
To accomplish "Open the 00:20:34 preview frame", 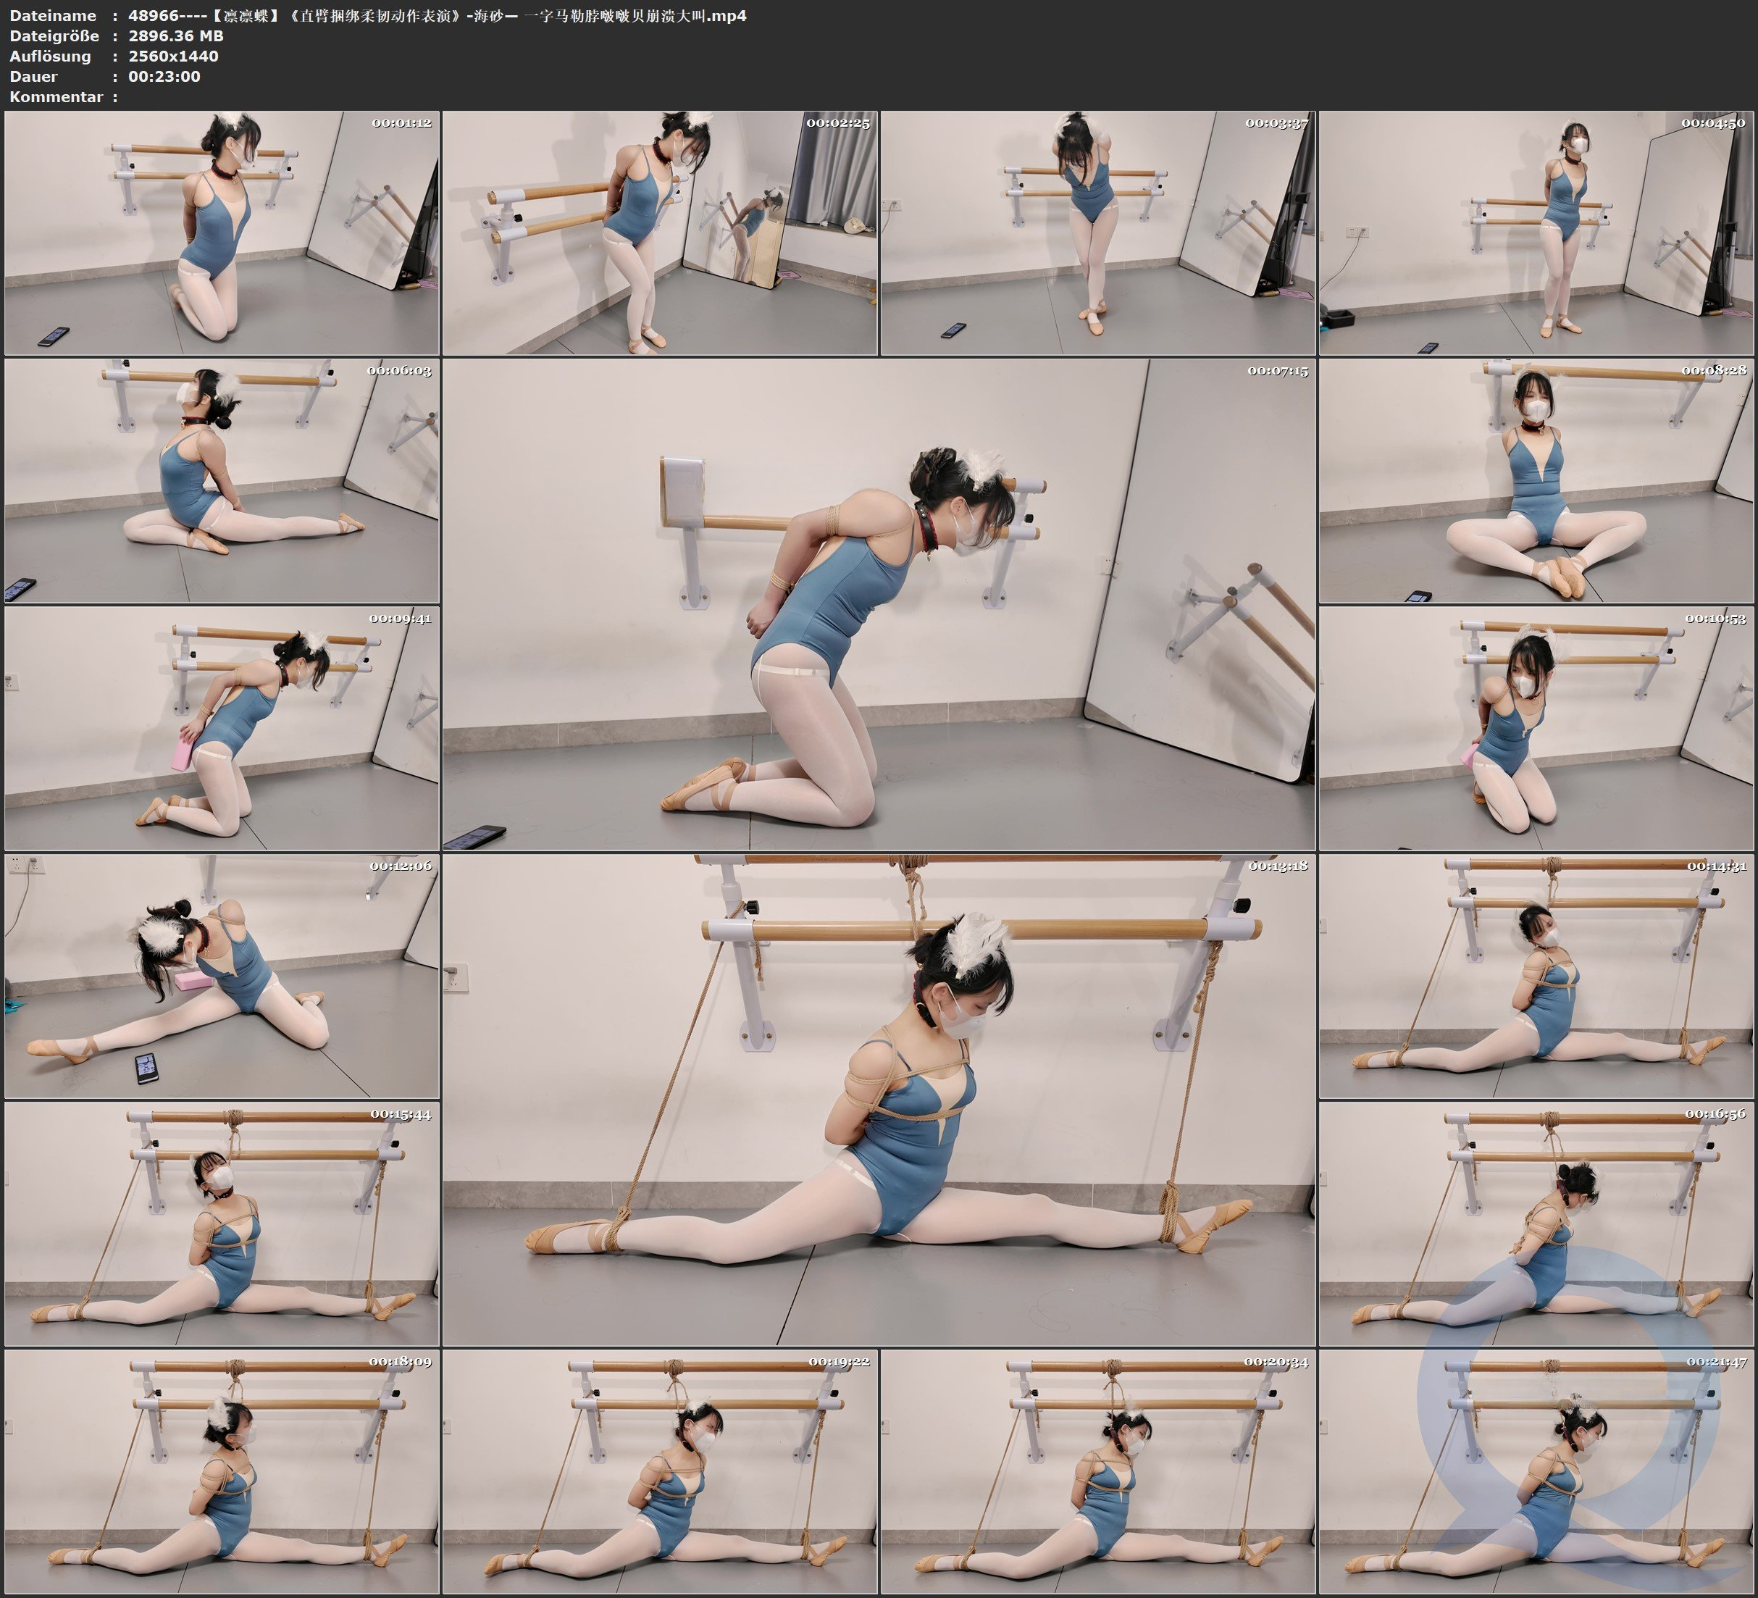I will point(1097,1471).
